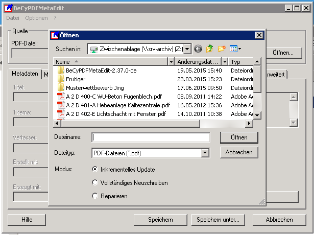The image size is (314, 235).
Task: Choose Inkrementelles Update mode
Action: tap(95, 169)
